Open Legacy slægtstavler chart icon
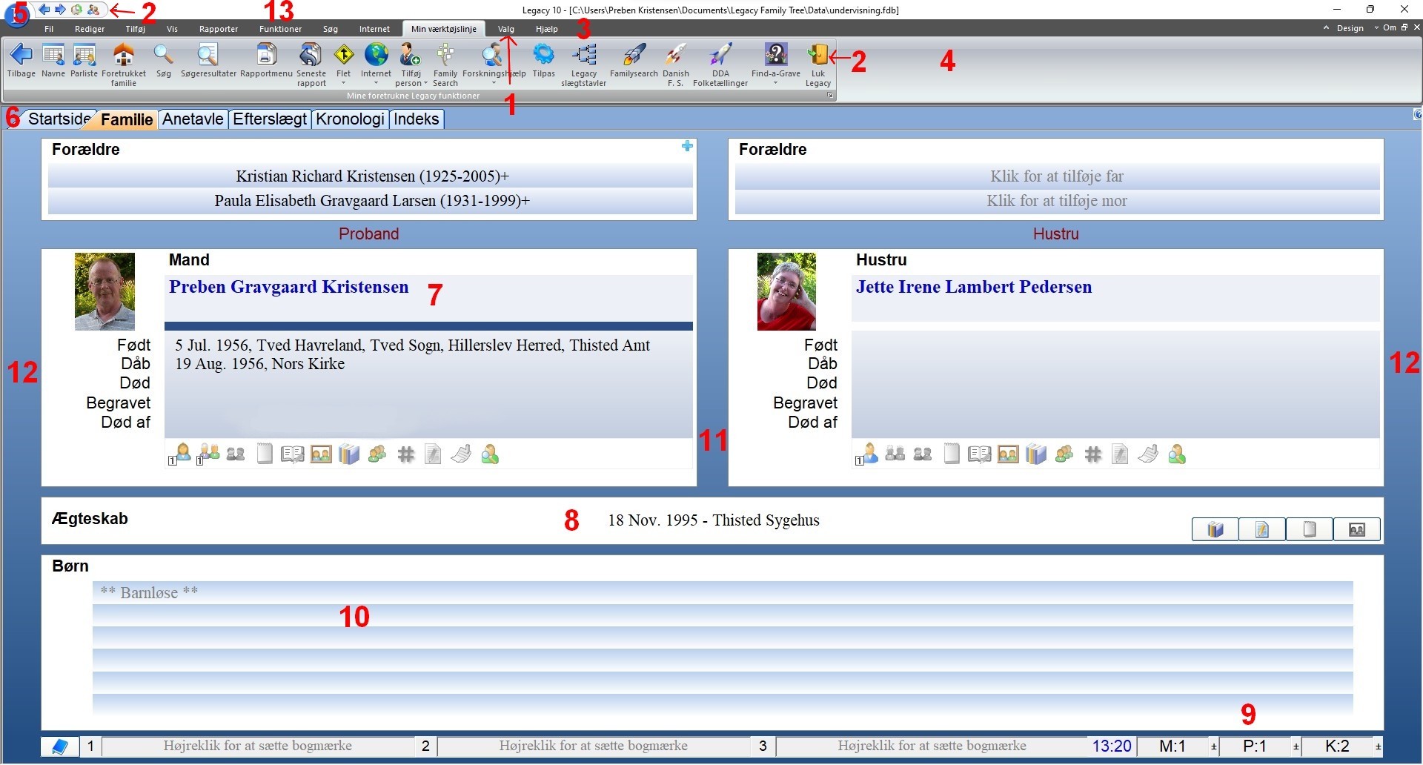Image resolution: width=1423 pixels, height=765 pixels. pos(584,56)
